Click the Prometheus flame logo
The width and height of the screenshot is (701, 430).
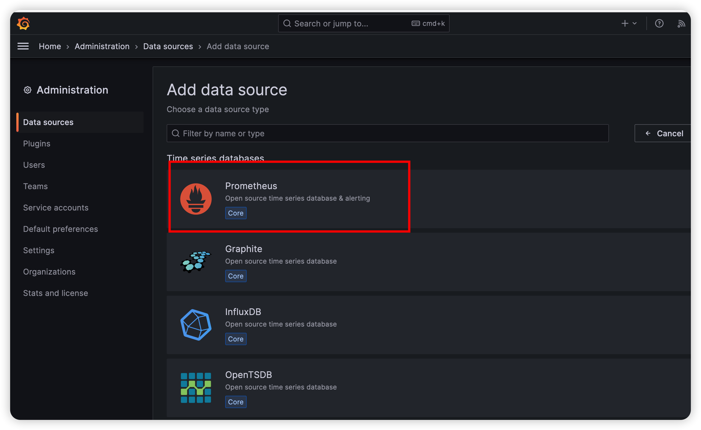196,199
